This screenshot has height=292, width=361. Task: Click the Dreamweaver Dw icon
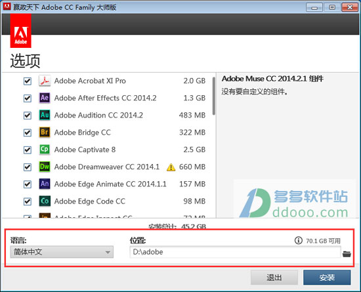45,167
